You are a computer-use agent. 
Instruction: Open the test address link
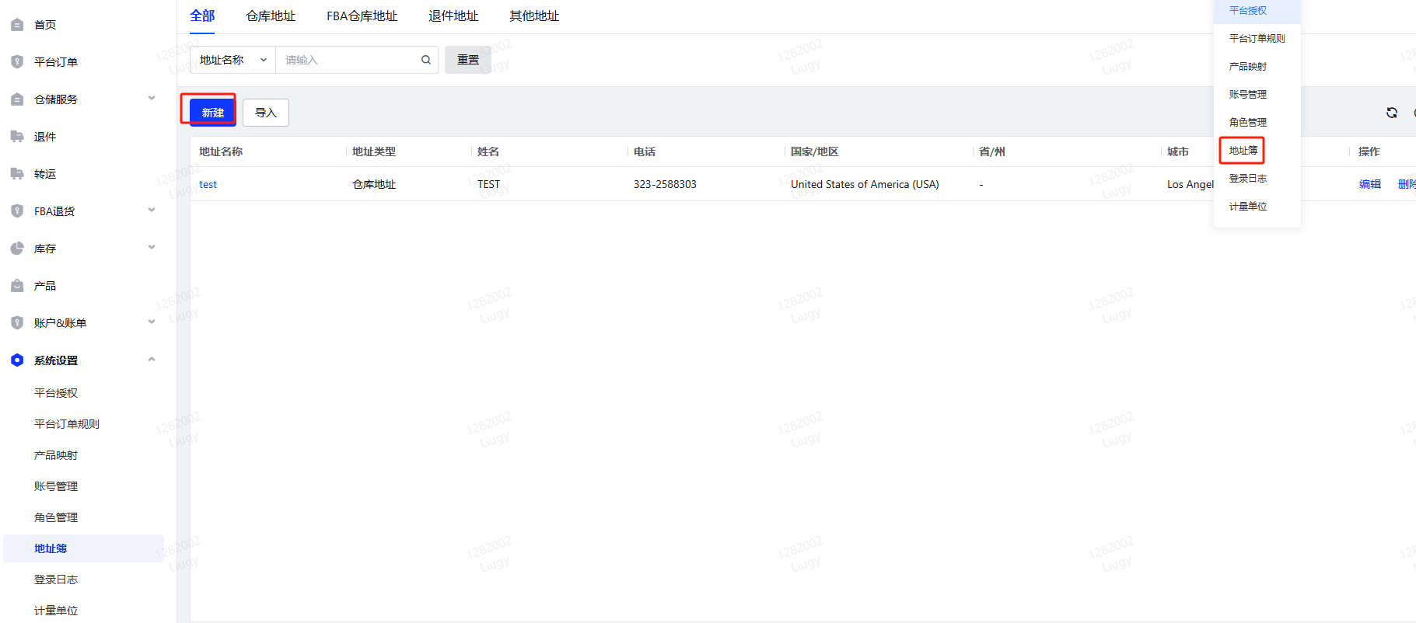208,184
